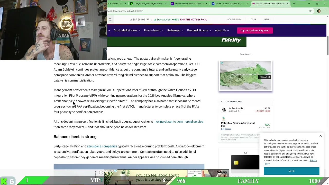Click the search magnifier icon on Motley Fool
This screenshot has width=329, height=185.
pyautogui.click(x=110, y=20)
